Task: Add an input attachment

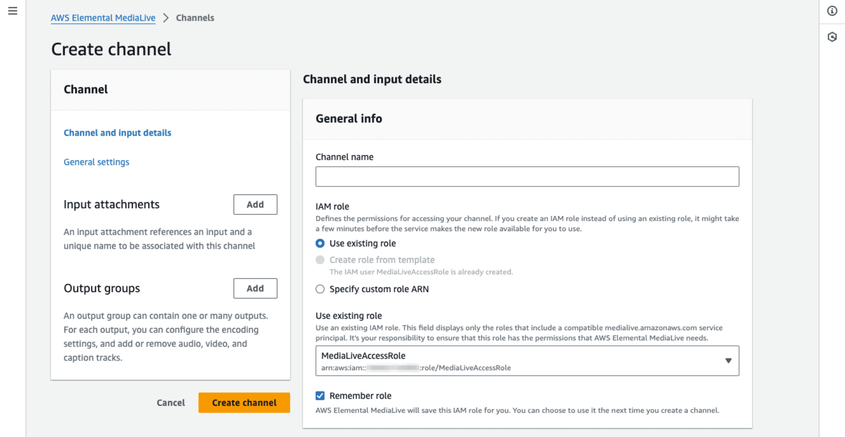Action: (255, 205)
